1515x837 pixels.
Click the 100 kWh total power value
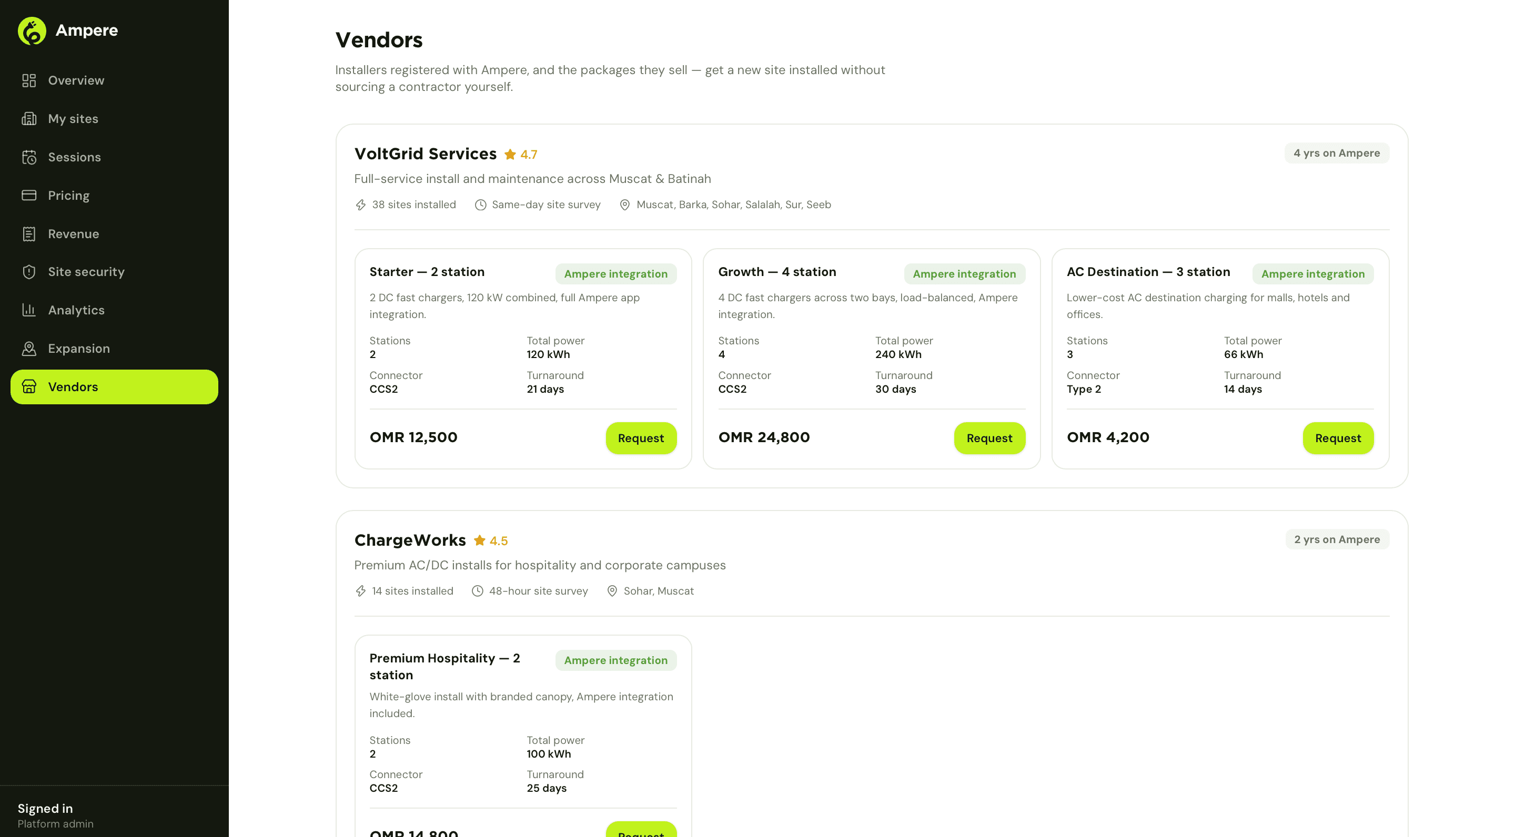click(548, 754)
